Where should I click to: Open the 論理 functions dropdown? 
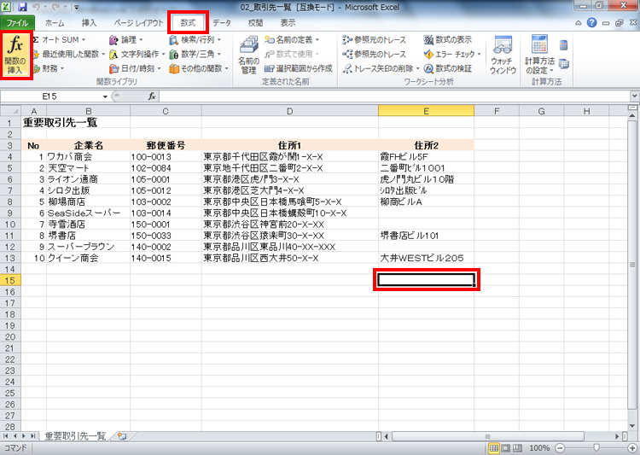pos(125,39)
